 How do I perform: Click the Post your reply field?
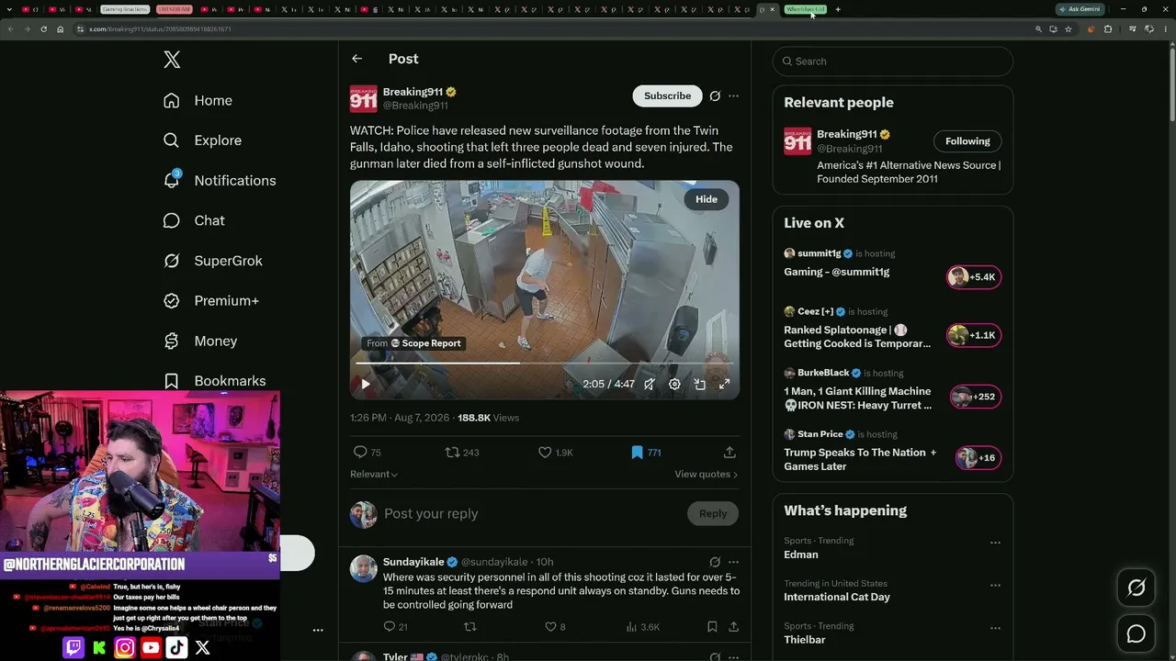pyautogui.click(x=531, y=514)
